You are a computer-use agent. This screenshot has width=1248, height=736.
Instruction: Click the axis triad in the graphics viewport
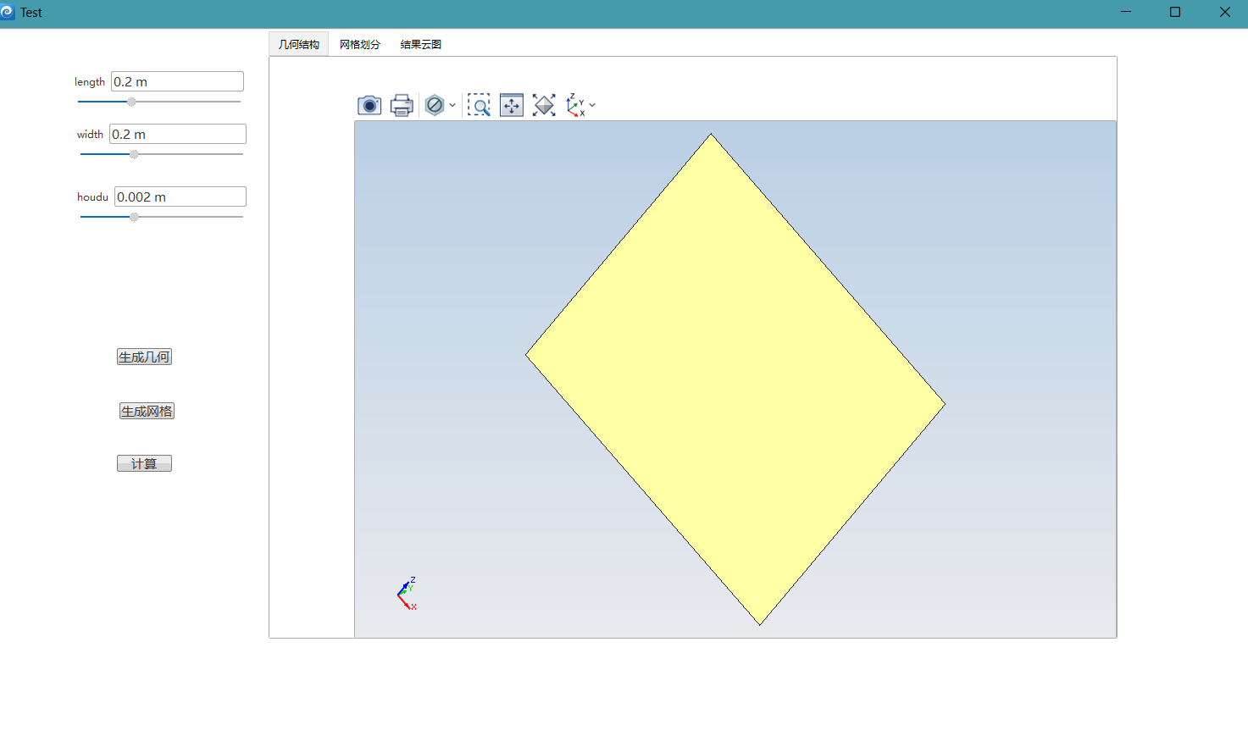coord(407,593)
